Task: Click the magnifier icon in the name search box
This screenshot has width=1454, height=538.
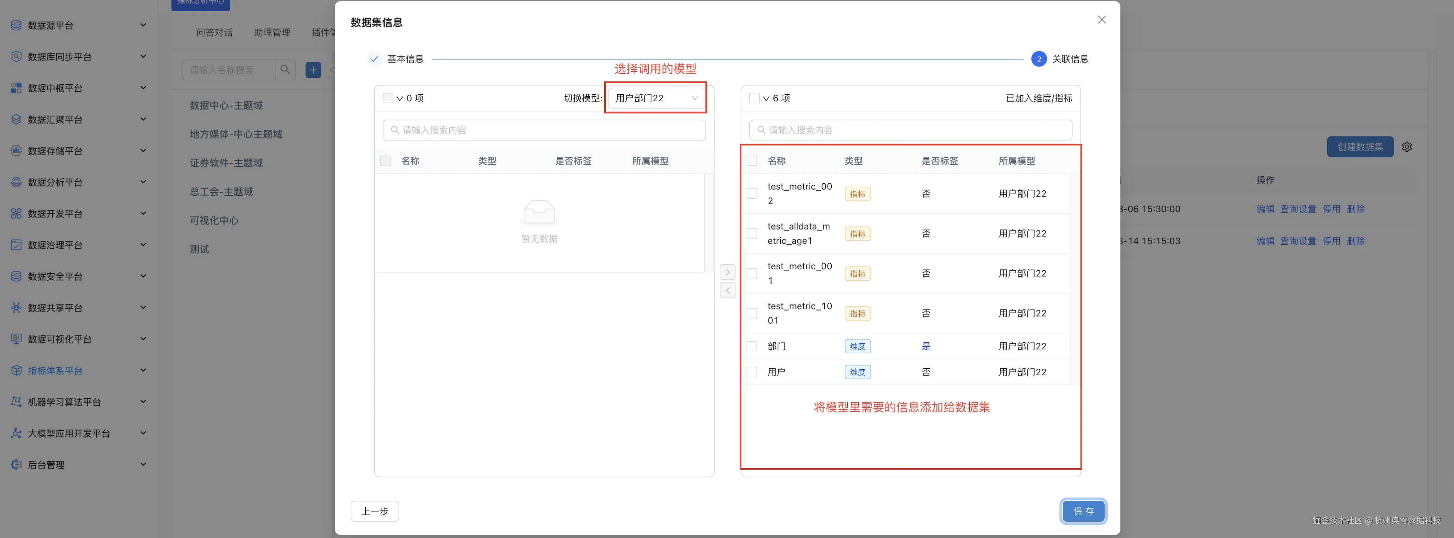Action: tap(286, 69)
